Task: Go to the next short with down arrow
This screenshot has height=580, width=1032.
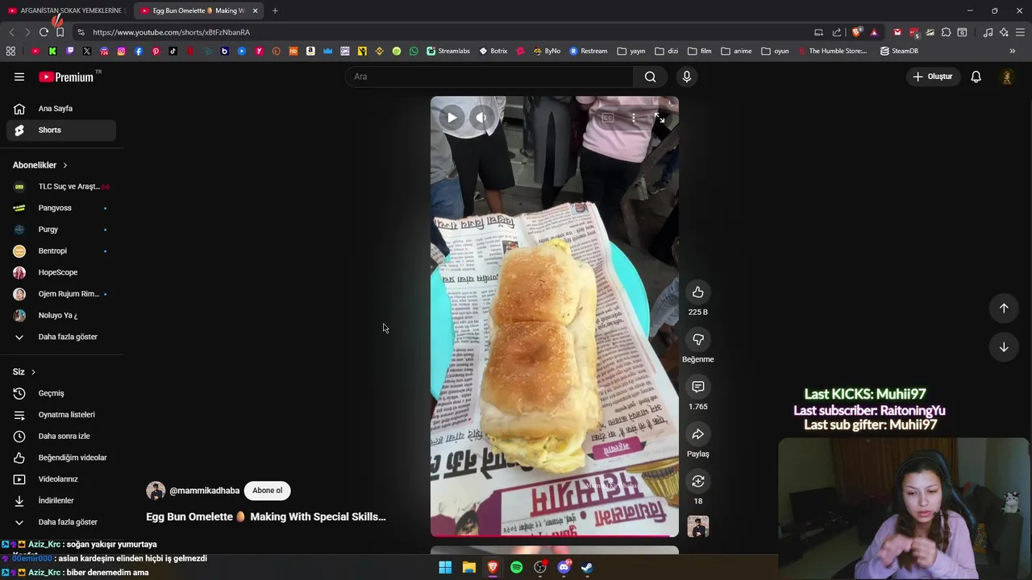Action: tap(1004, 347)
